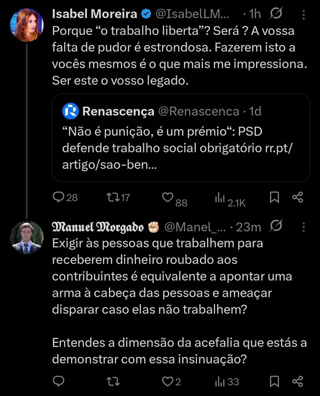Open more options menu on Isabel's tweet

(304, 15)
